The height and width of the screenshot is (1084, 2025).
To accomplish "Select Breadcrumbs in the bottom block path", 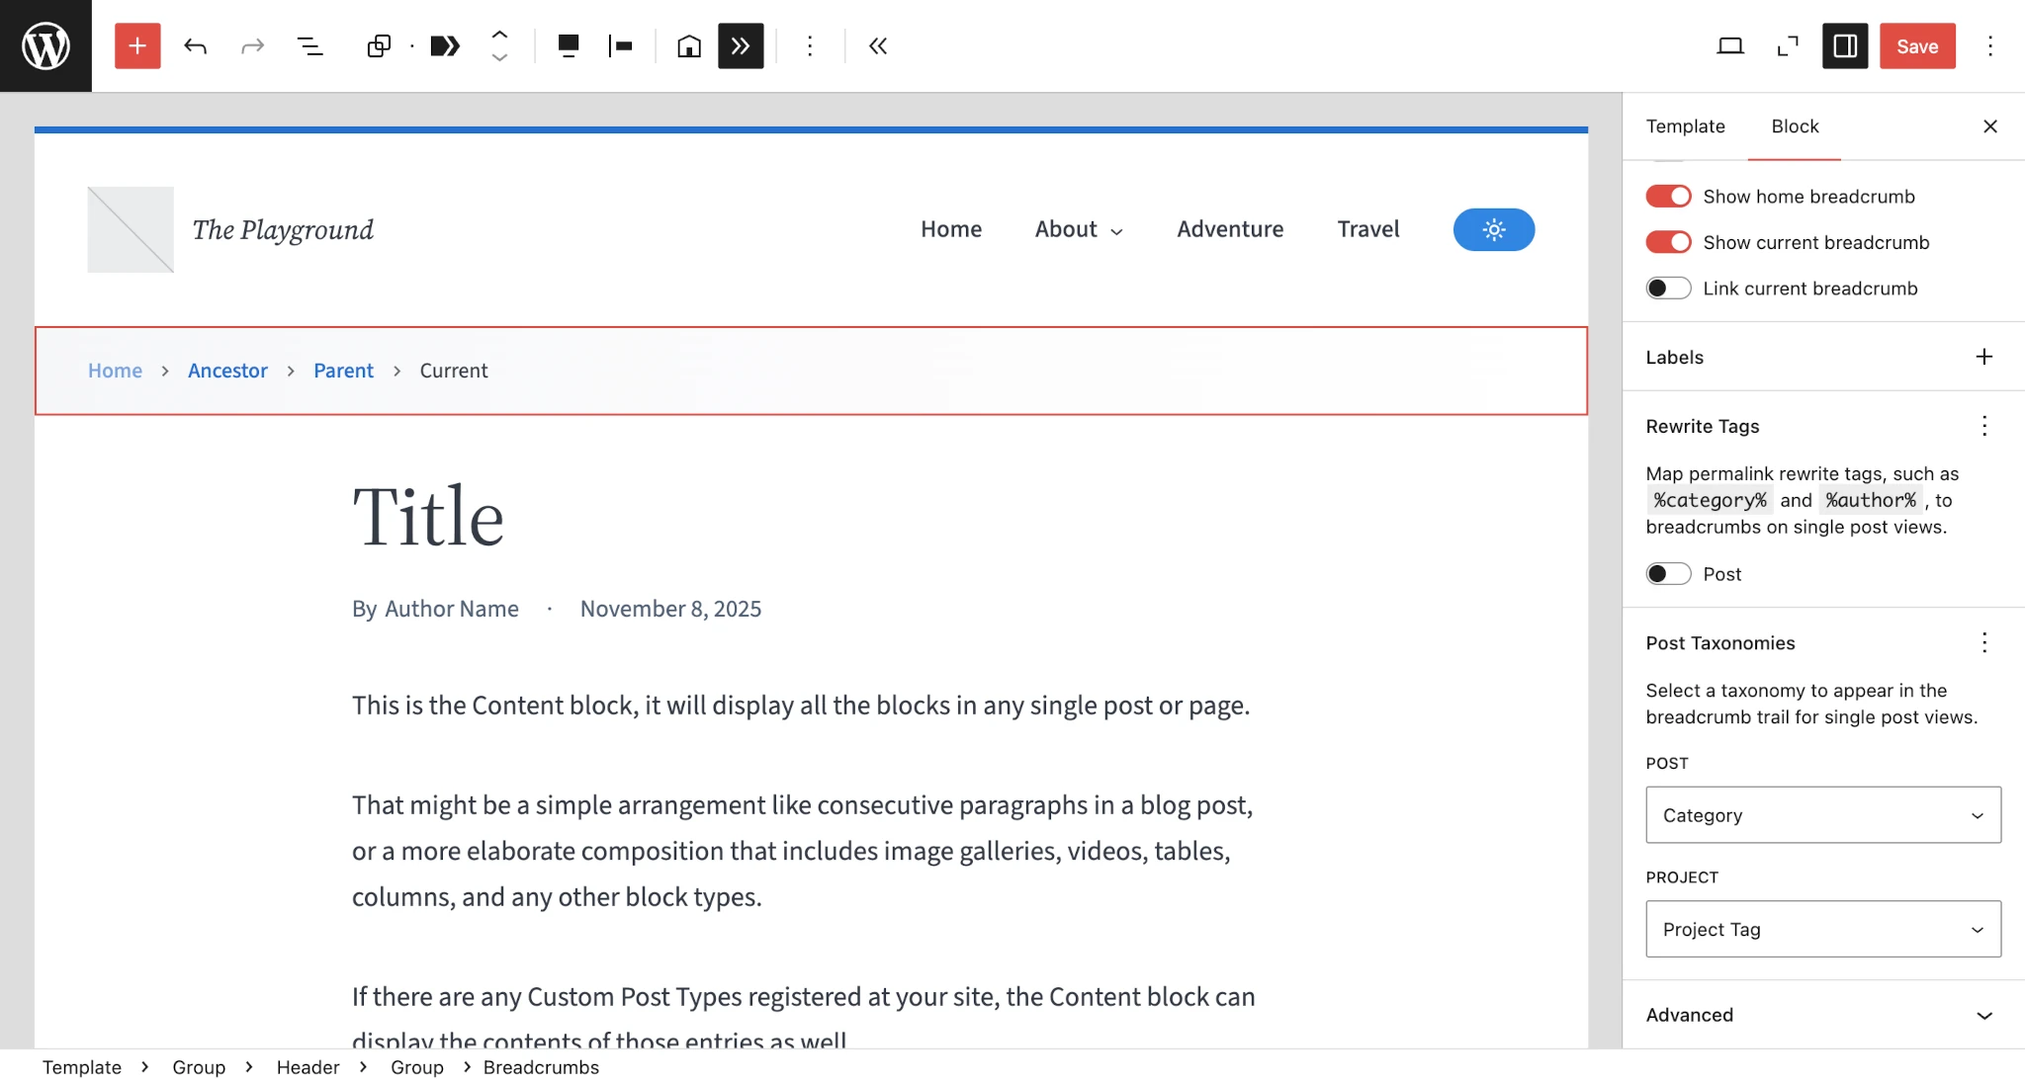I will tap(540, 1066).
